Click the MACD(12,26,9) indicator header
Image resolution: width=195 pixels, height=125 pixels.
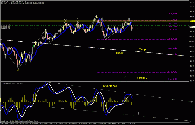coord(12,83)
